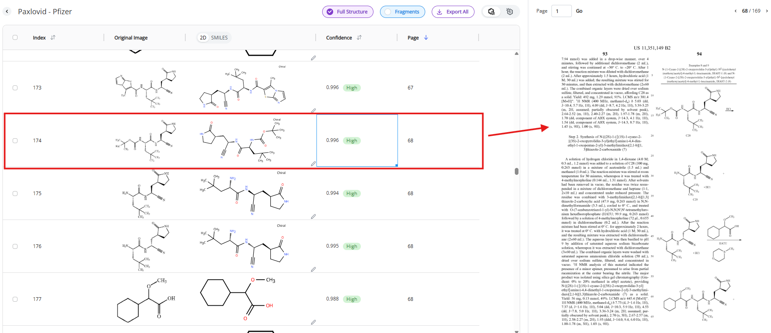Enable the Fragments filter

402,12
